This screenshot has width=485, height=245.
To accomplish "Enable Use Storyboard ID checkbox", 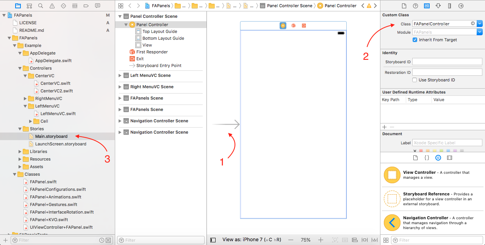I will [415, 80].
